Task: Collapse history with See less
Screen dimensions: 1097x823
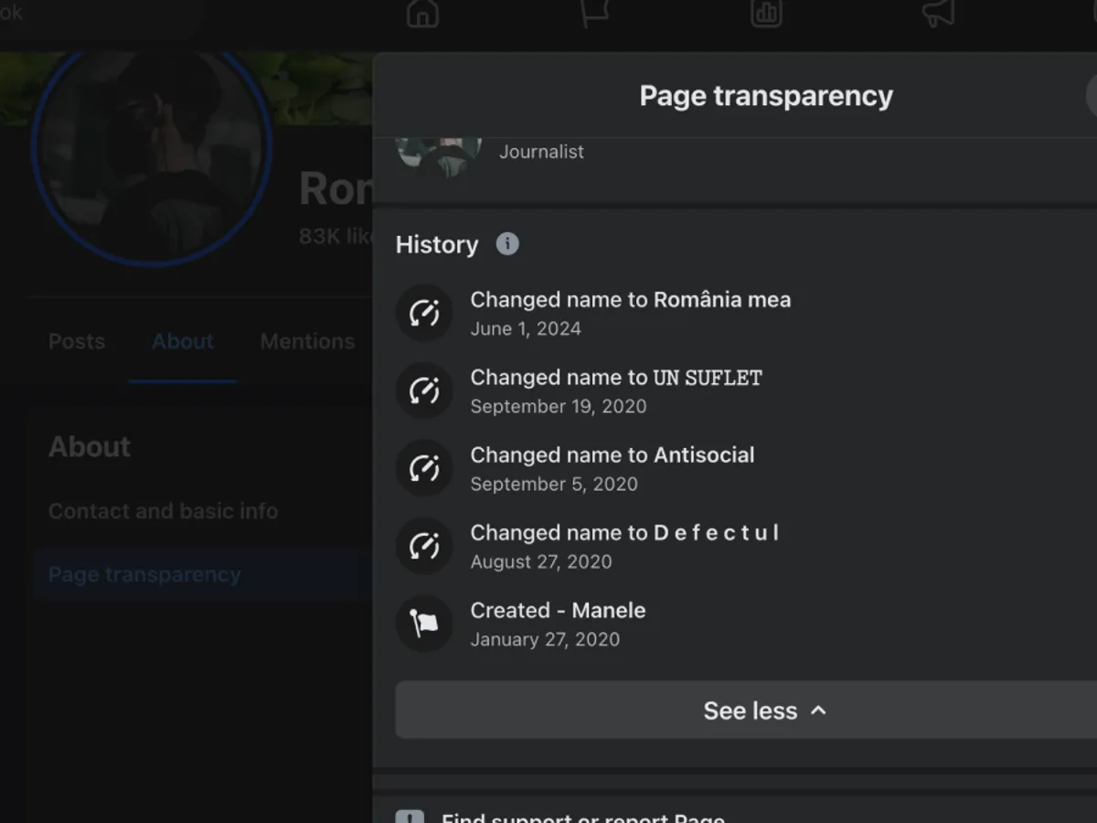Action: [764, 711]
